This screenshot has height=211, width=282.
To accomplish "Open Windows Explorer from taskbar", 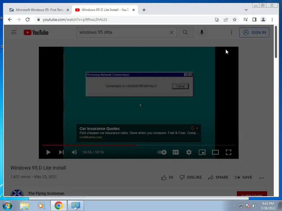I will (25, 206).
